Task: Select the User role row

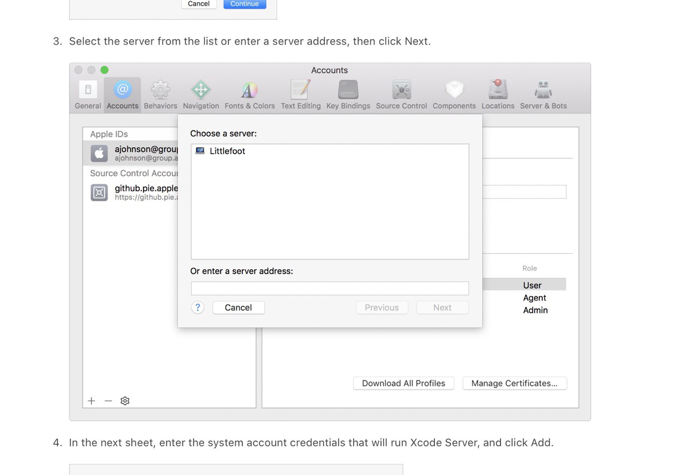Action: click(x=524, y=285)
